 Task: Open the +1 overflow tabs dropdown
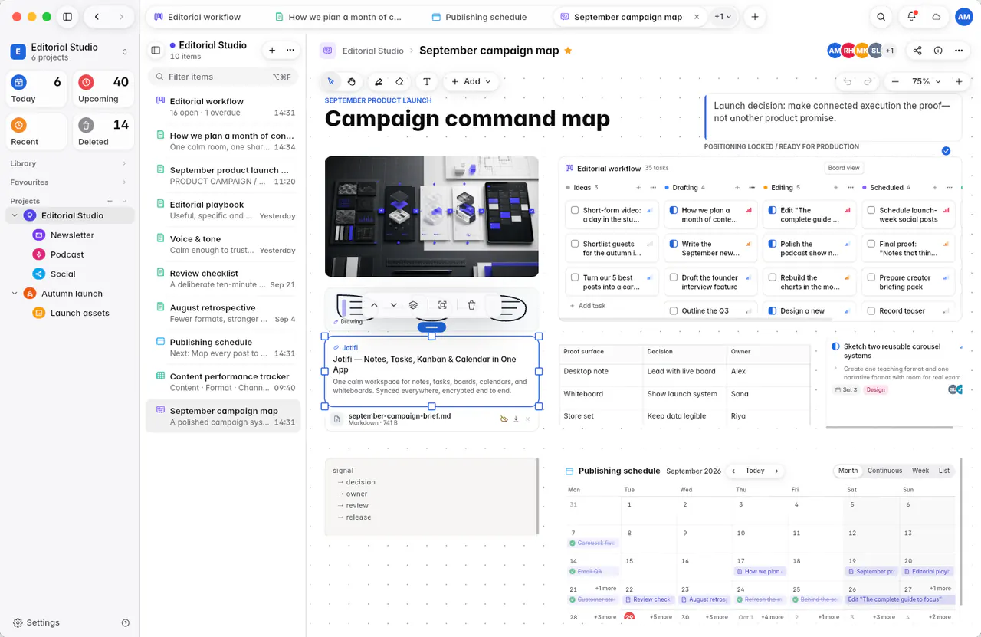(723, 17)
